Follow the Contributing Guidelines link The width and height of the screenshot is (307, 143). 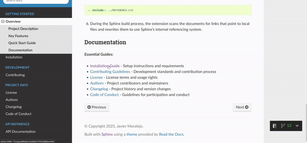coord(110,72)
